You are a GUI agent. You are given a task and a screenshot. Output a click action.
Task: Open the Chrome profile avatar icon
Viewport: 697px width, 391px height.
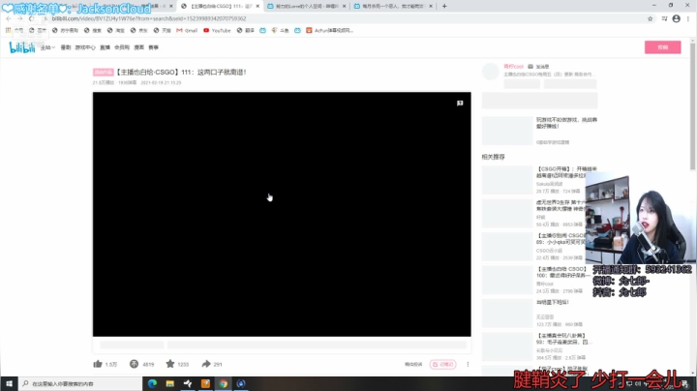pos(676,18)
